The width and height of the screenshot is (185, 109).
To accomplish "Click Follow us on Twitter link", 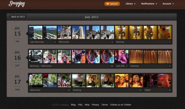I will pyautogui.click(x=121, y=105).
